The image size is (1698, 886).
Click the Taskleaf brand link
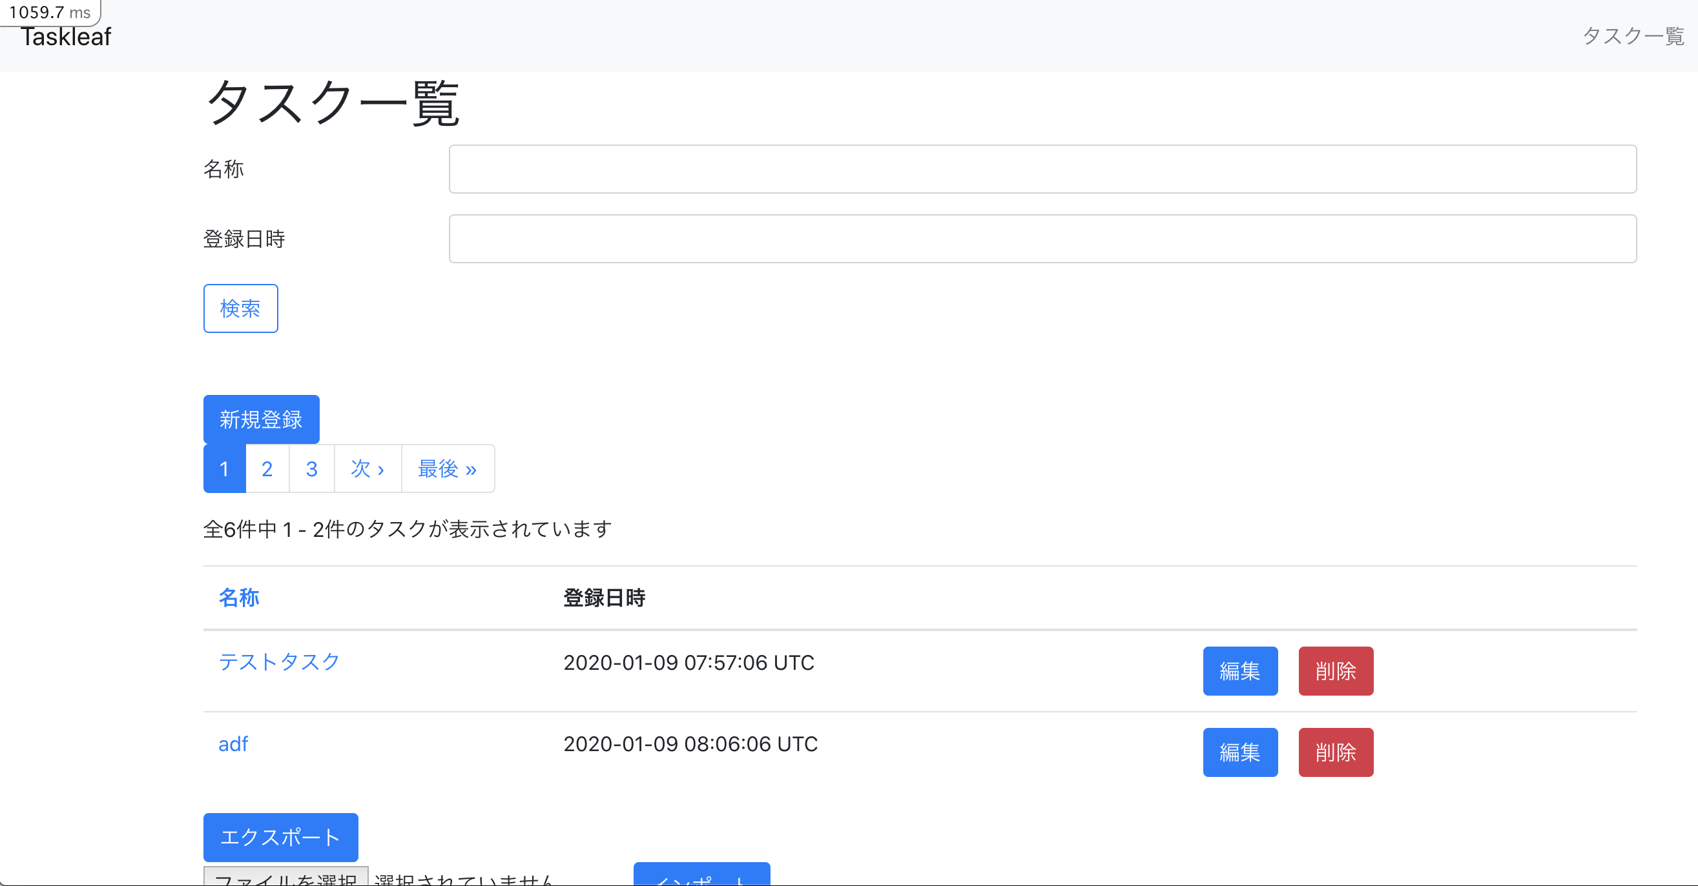66,37
